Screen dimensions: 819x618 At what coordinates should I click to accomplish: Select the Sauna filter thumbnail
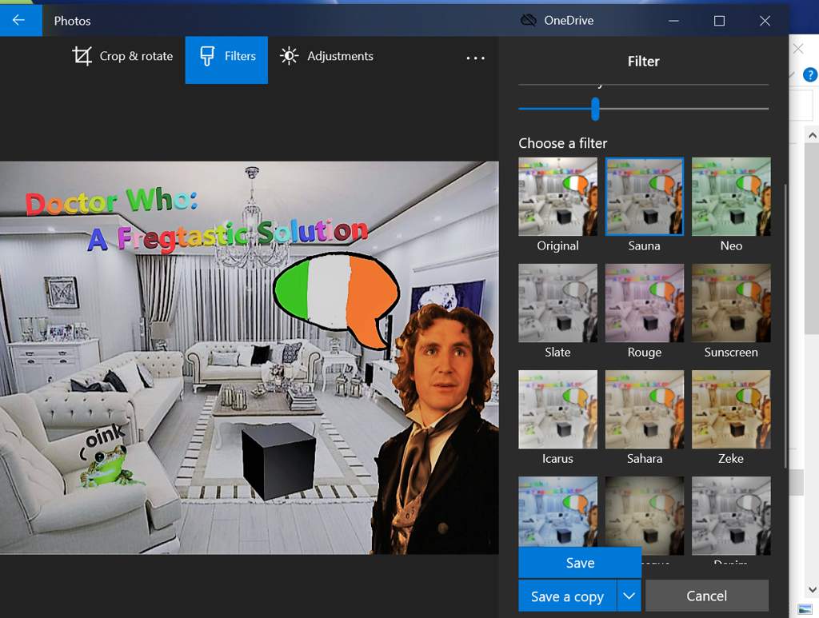(644, 197)
